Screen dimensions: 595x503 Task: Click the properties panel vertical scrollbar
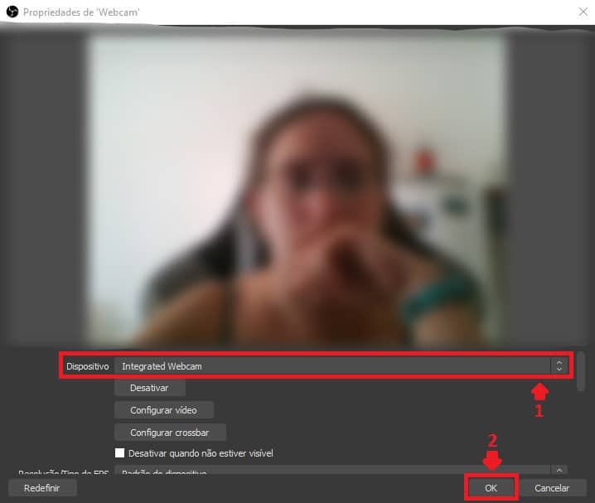click(x=580, y=372)
